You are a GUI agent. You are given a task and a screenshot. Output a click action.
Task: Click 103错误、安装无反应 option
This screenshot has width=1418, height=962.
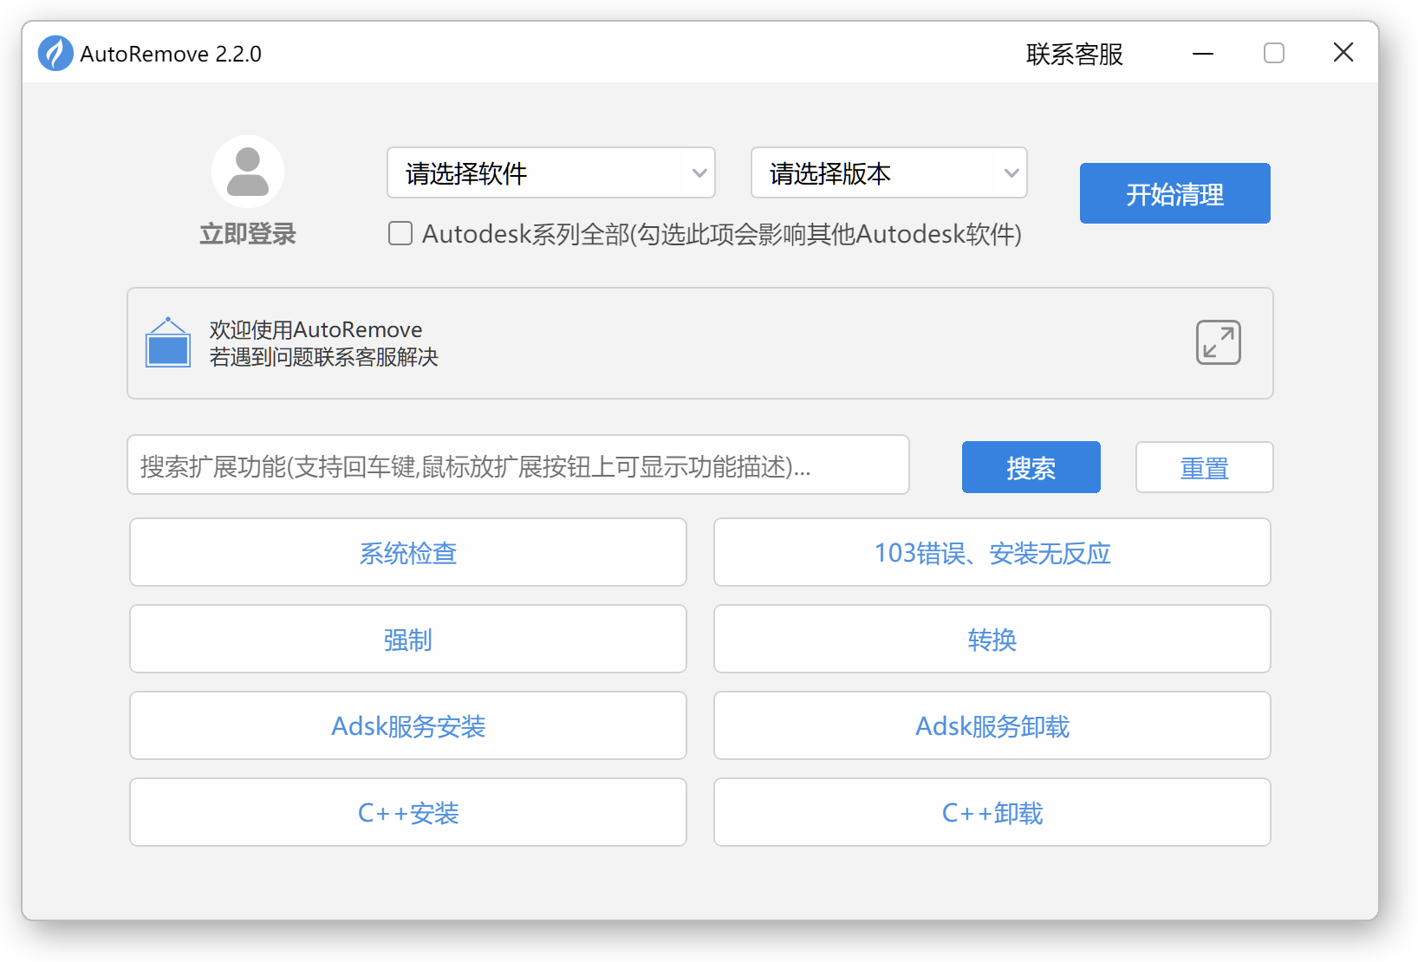coord(992,552)
